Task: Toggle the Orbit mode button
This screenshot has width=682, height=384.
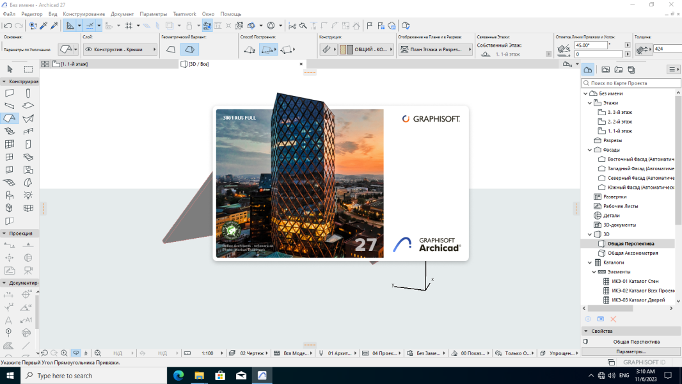Action: [x=76, y=353]
